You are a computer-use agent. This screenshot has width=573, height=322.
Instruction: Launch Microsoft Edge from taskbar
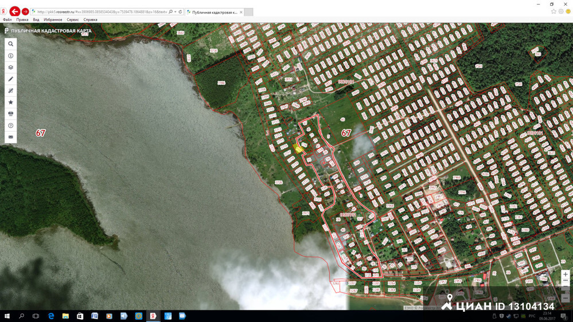tap(51, 316)
